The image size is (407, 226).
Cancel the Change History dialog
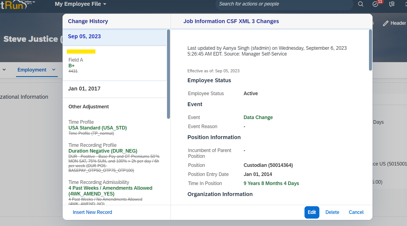(356, 212)
